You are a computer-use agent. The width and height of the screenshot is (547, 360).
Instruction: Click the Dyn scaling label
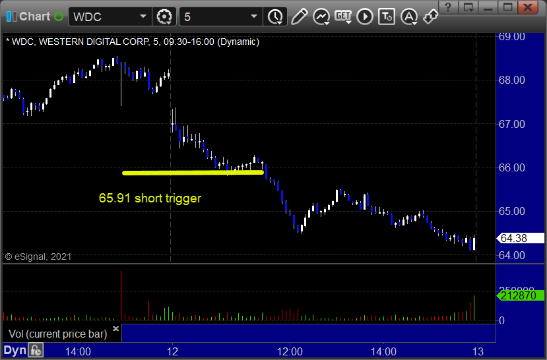[x=15, y=350]
